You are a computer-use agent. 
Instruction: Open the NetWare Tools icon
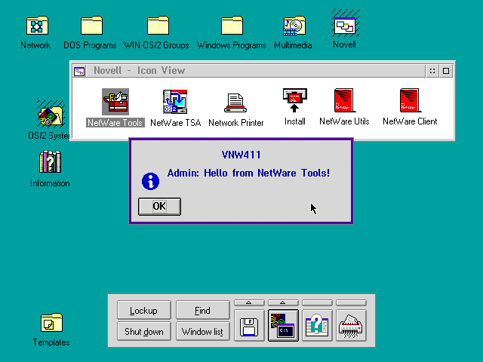(x=115, y=102)
